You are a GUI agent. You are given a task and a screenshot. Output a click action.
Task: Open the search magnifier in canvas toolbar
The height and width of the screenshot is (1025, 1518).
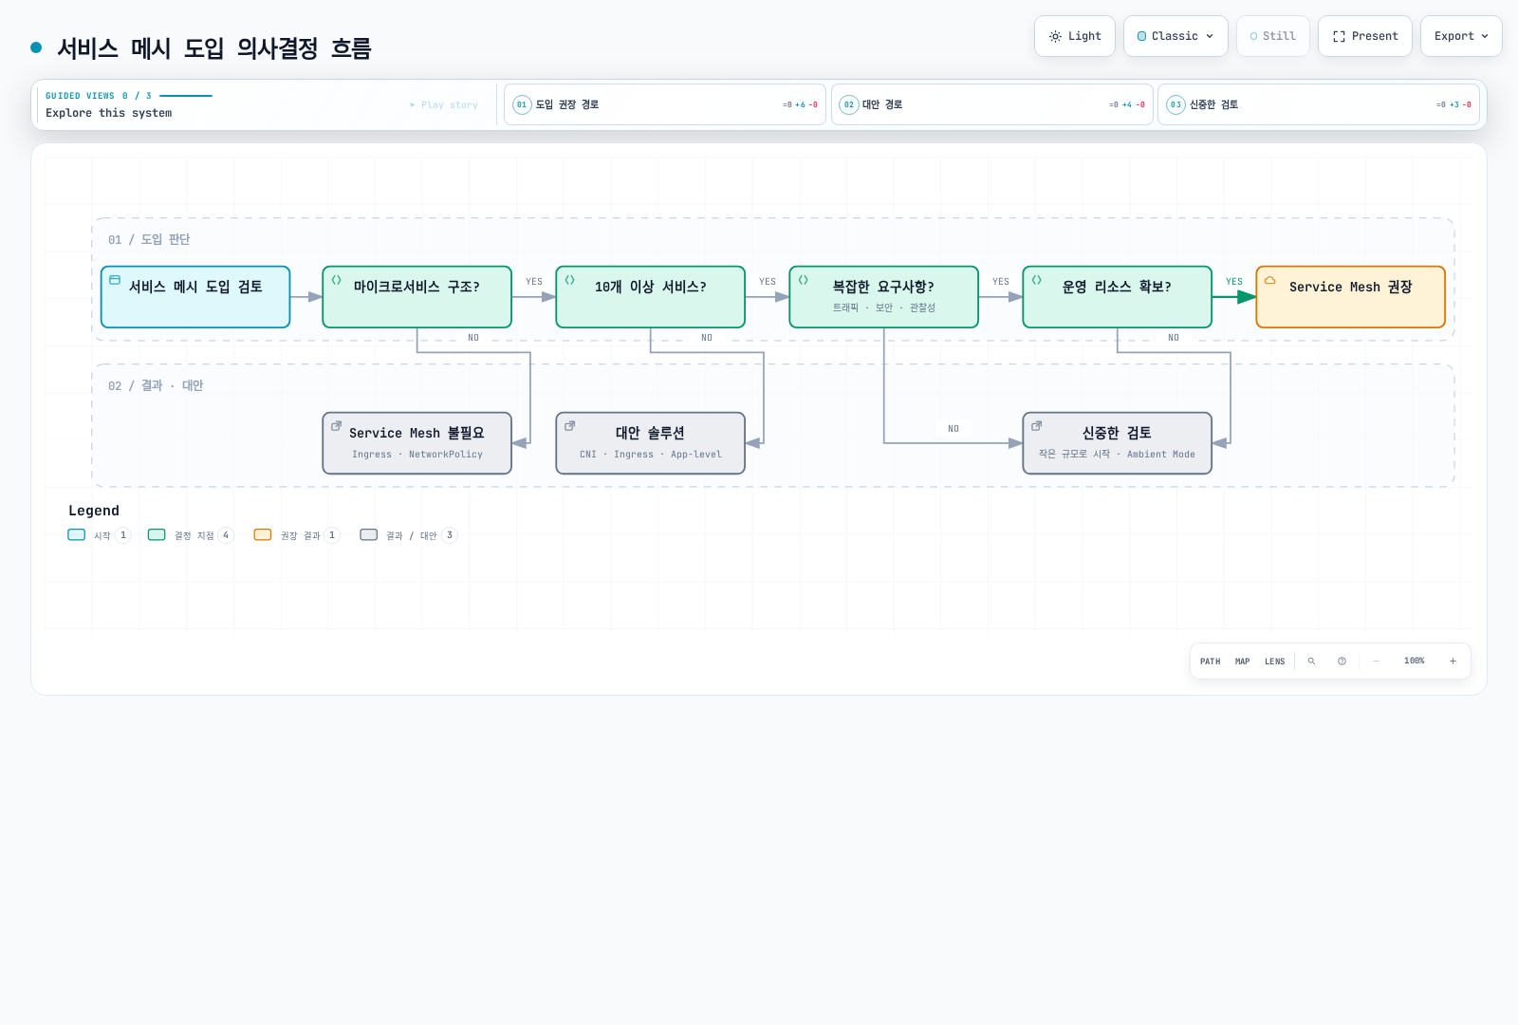pyautogui.click(x=1311, y=662)
